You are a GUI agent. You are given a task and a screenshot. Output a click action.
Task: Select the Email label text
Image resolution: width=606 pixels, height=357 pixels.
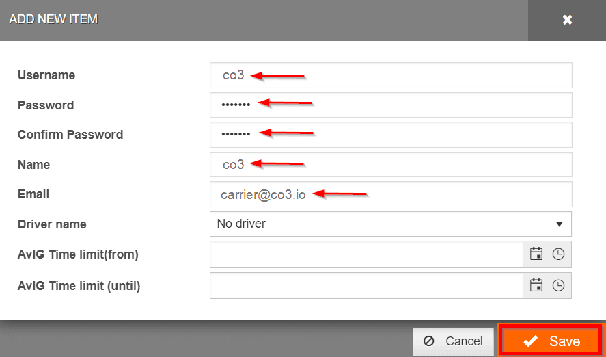click(x=33, y=194)
